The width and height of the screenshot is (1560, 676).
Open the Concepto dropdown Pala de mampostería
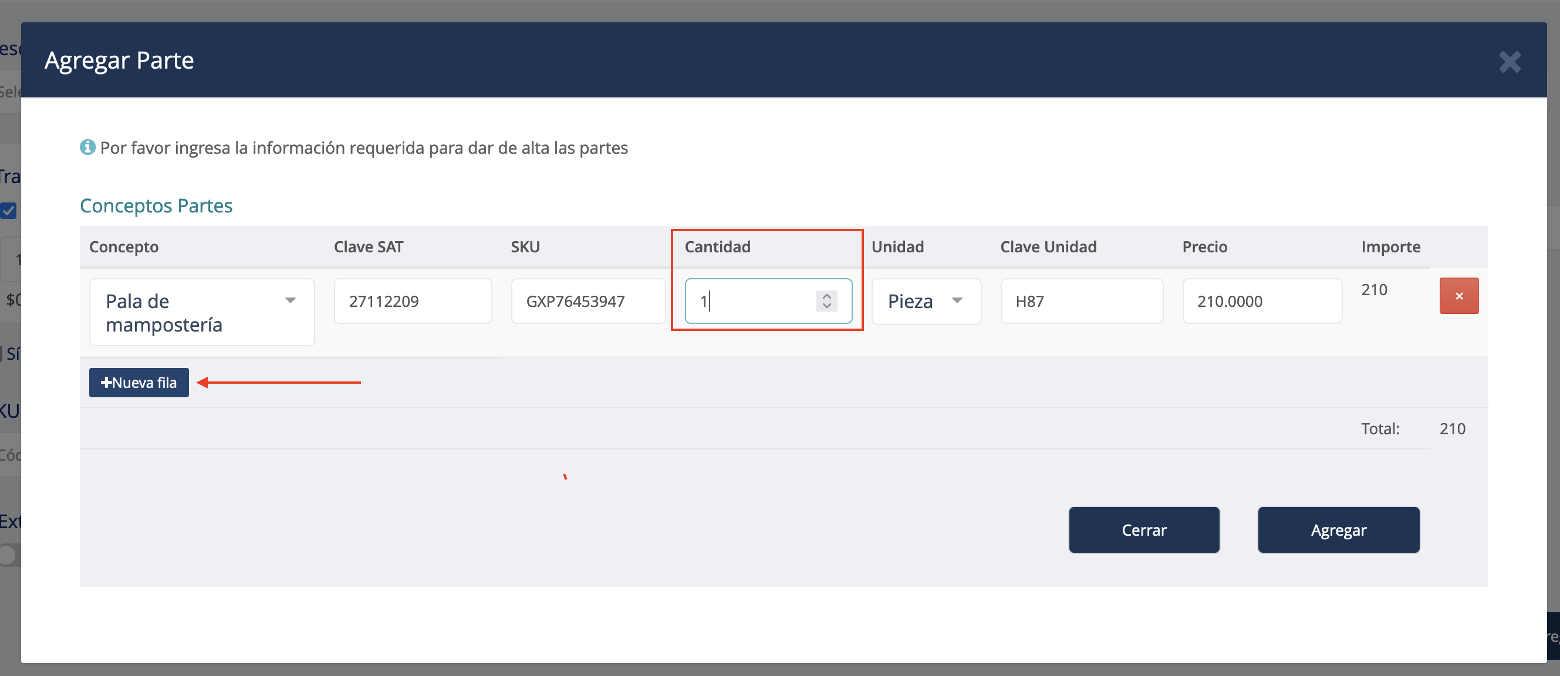tap(202, 312)
